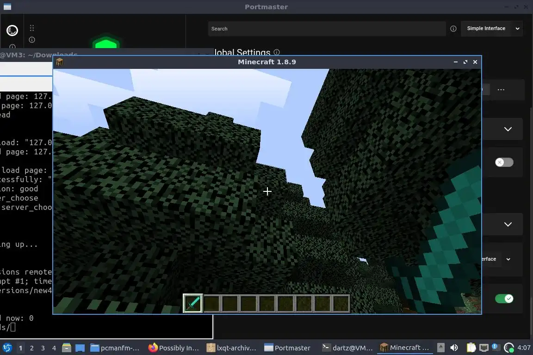Image resolution: width=533 pixels, height=355 pixels.
Task: Switch to the dartz@VM terminal taskbar window
Action: tap(347, 348)
